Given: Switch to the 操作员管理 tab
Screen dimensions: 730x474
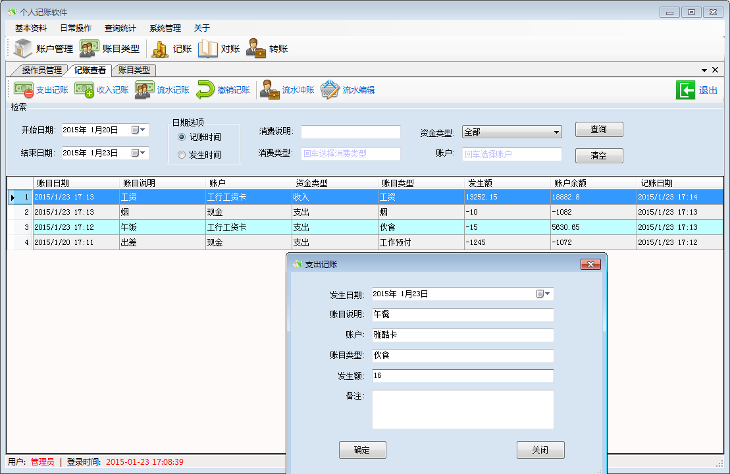Looking at the screenshot, I should pyautogui.click(x=41, y=70).
